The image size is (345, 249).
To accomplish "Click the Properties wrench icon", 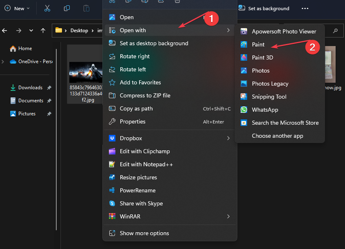I will pos(112,121).
